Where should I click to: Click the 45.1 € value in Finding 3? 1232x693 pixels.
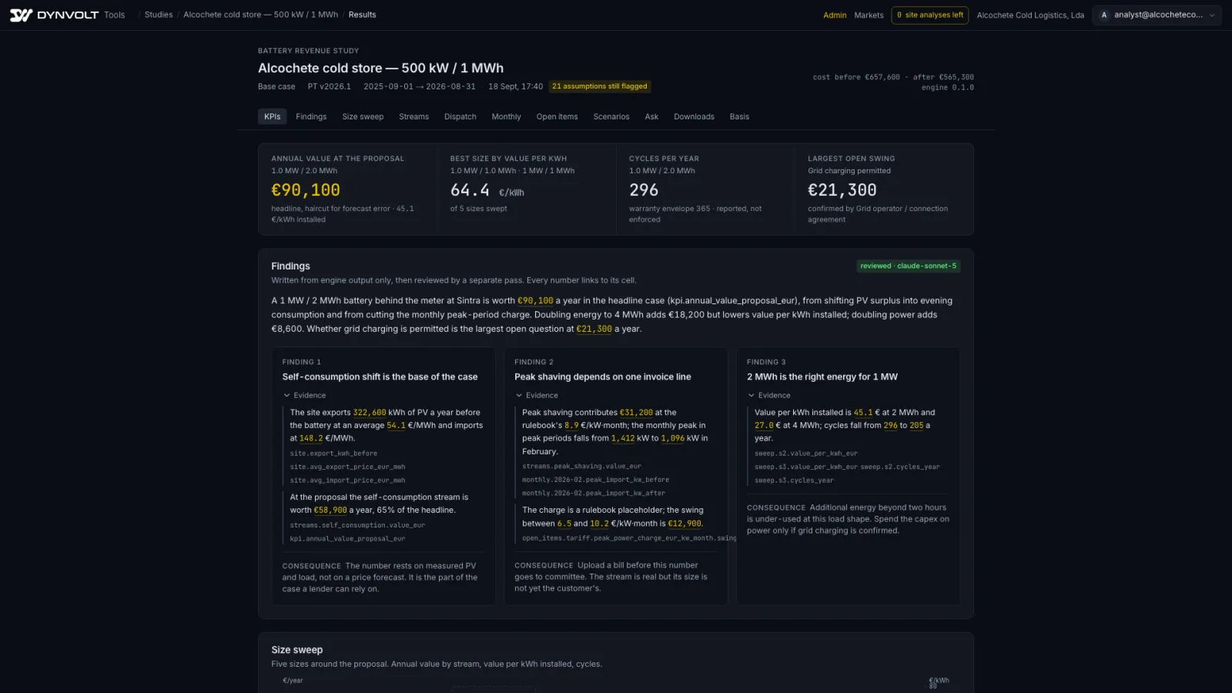point(863,413)
